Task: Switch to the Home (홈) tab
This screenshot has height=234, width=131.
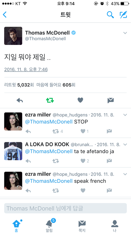Action: point(16,226)
